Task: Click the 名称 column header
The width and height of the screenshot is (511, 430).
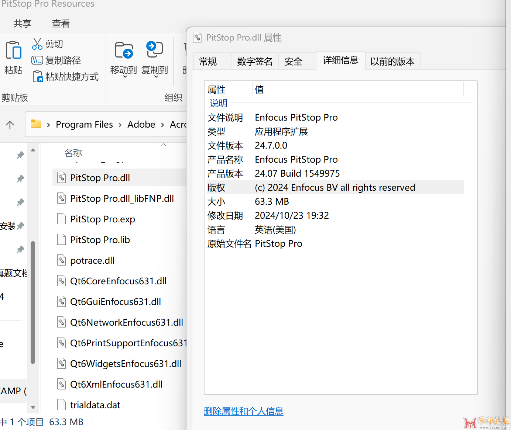Action: pyautogui.click(x=73, y=153)
